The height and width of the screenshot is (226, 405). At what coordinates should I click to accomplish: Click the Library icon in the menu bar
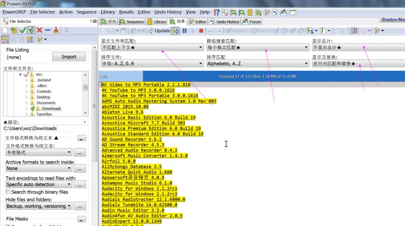pyautogui.click(x=250, y=12)
